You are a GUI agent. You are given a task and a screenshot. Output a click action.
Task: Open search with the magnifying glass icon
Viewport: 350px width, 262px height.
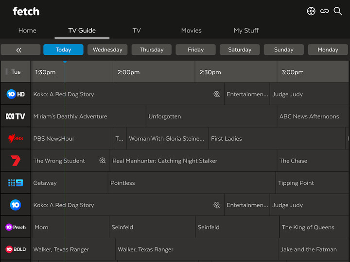(x=338, y=11)
